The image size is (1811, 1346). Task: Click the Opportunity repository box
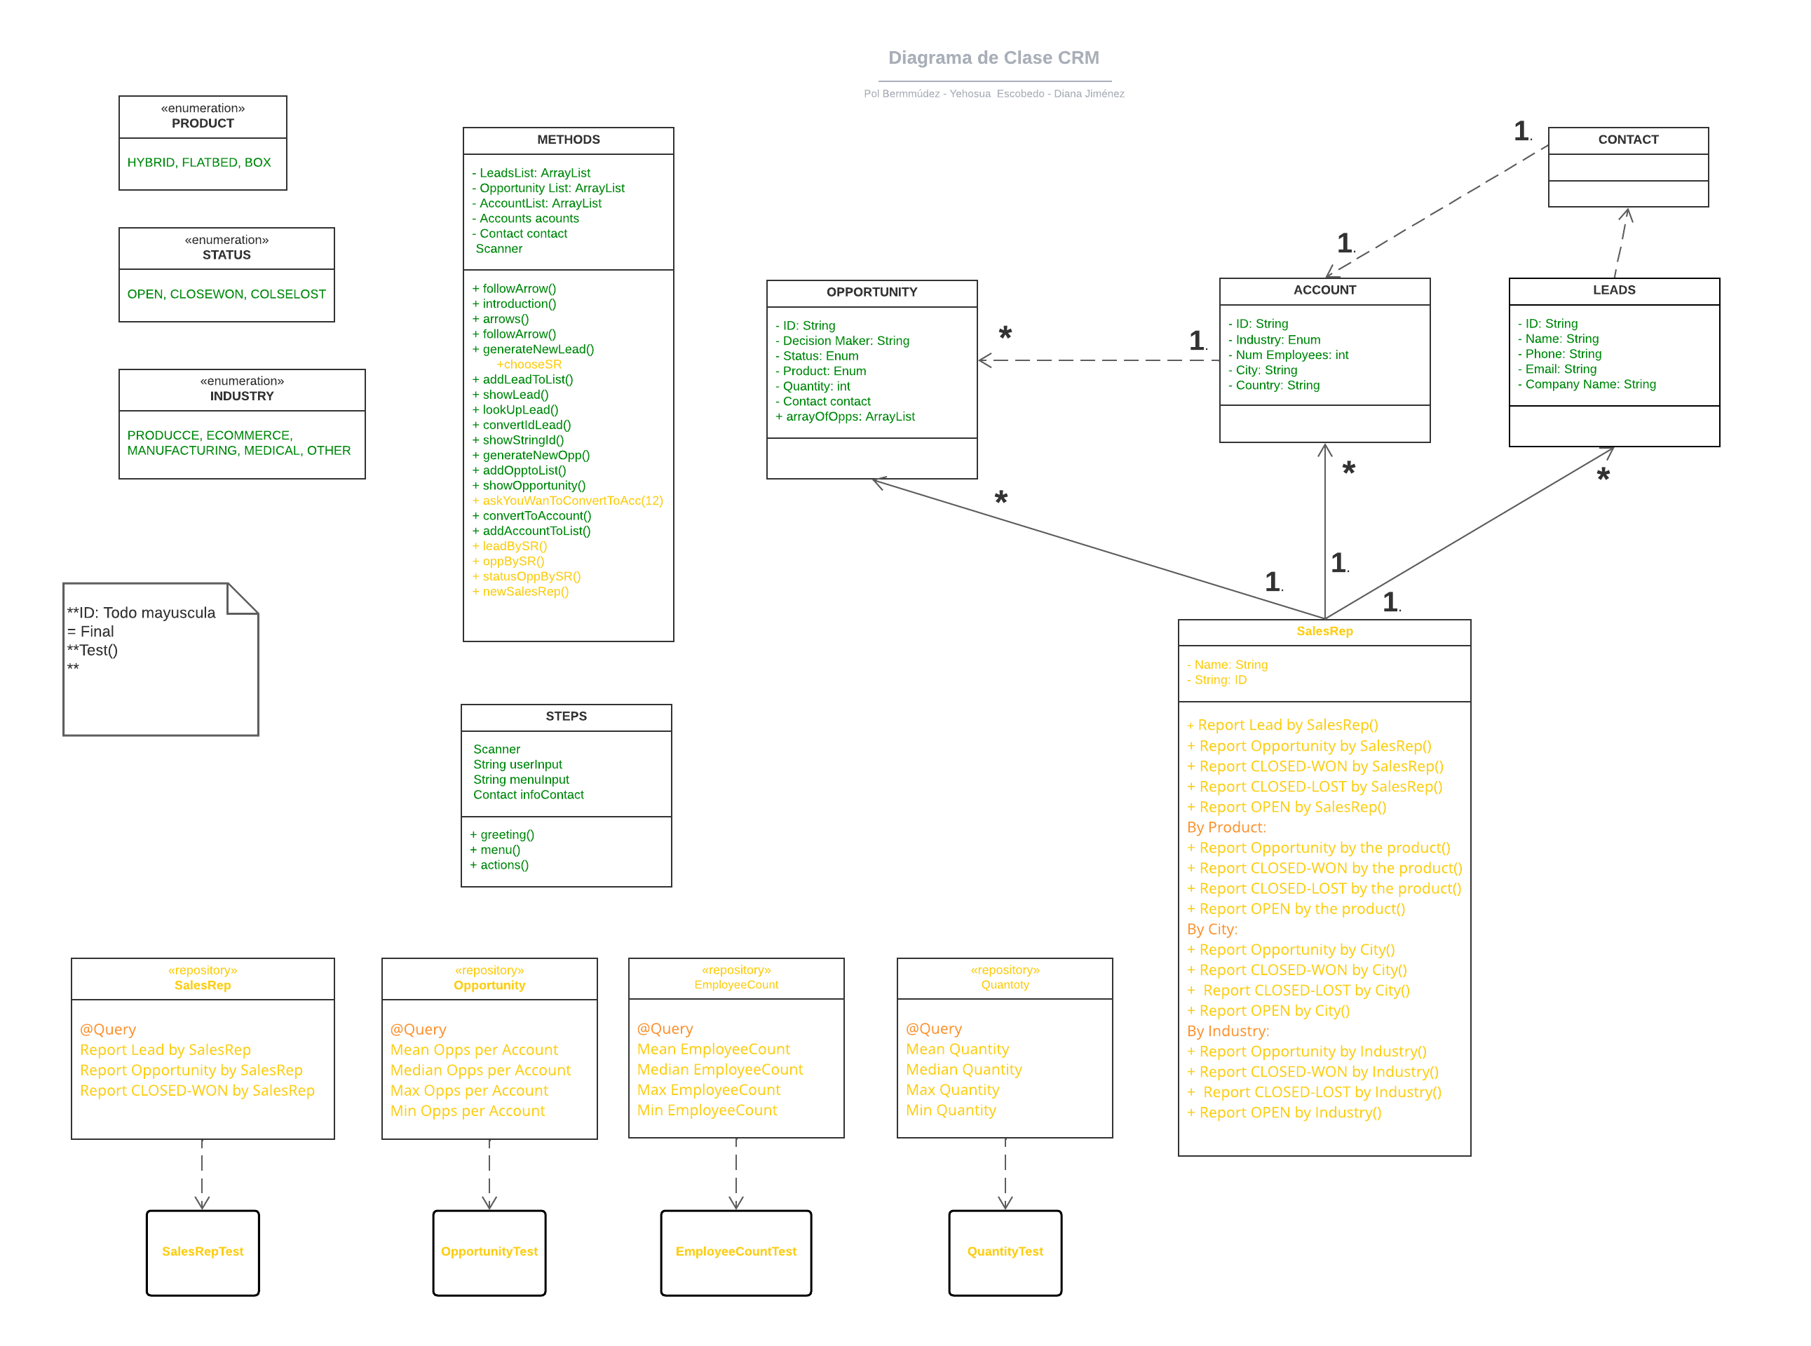pos(489,1051)
